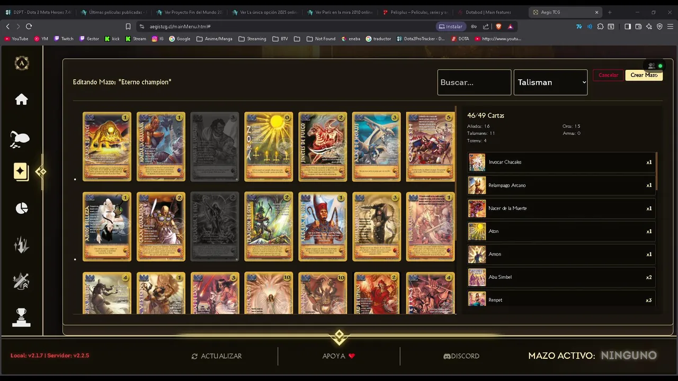Viewport: 678px width, 381px height.
Task: Click the deck list scrollbar
Action: pos(657,171)
